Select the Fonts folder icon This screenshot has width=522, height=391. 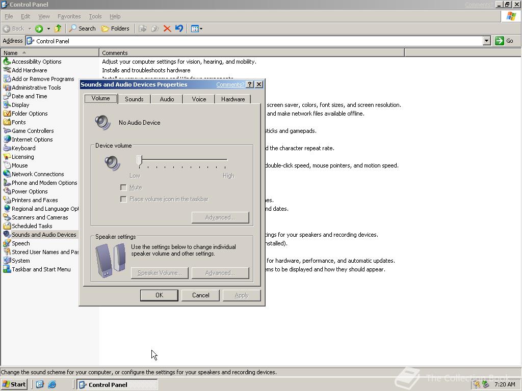[7, 122]
